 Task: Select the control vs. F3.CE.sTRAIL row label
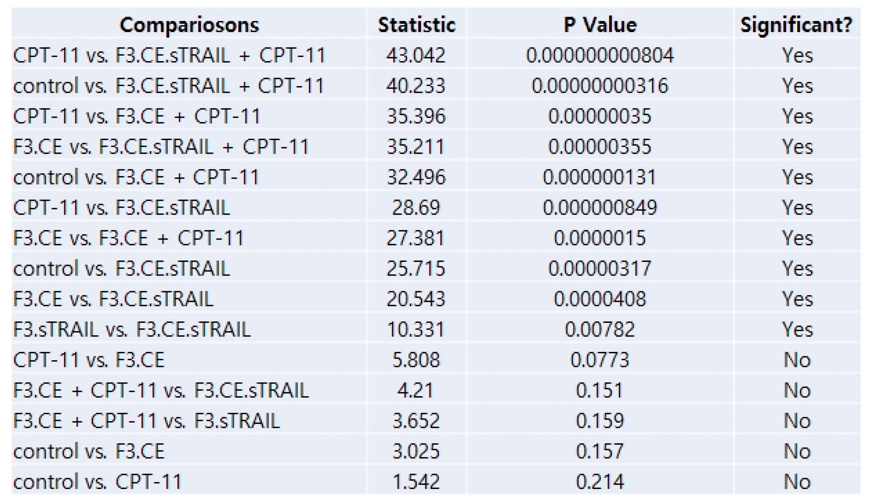click(121, 269)
